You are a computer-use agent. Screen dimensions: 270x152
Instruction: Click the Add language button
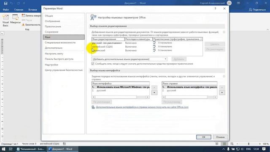[x=179, y=59]
